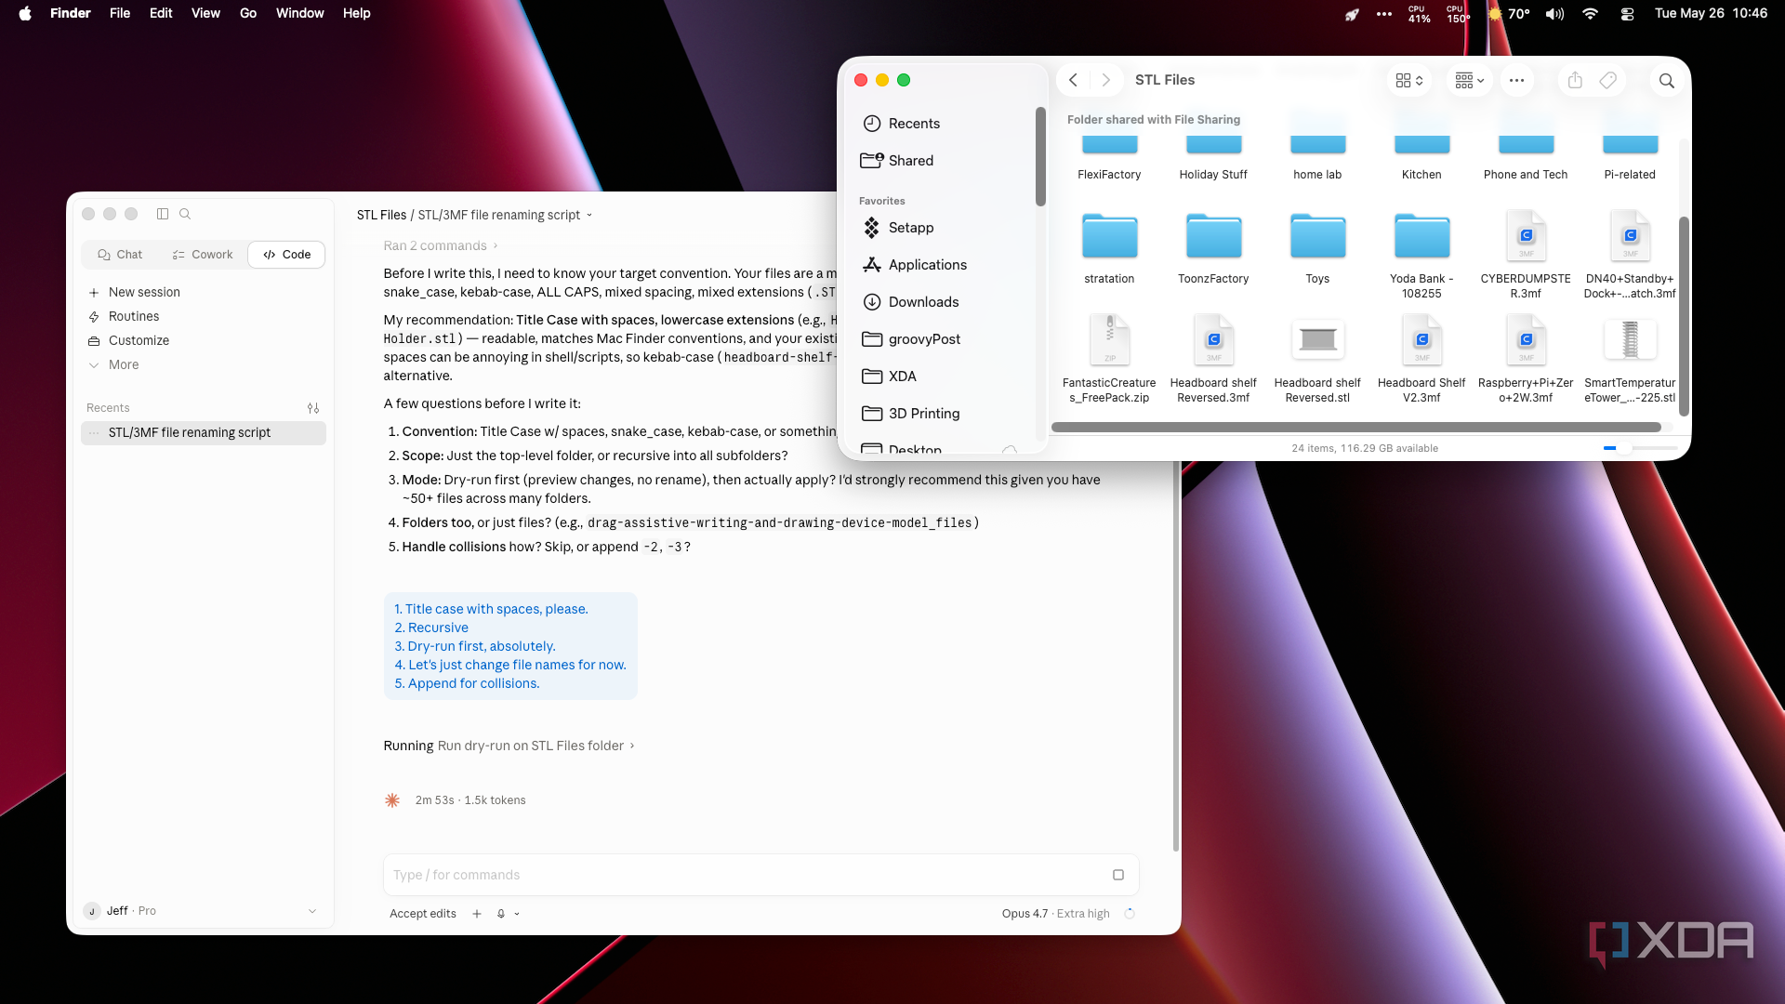
Task: Expand the Ran 2 commands details
Action: (441, 245)
